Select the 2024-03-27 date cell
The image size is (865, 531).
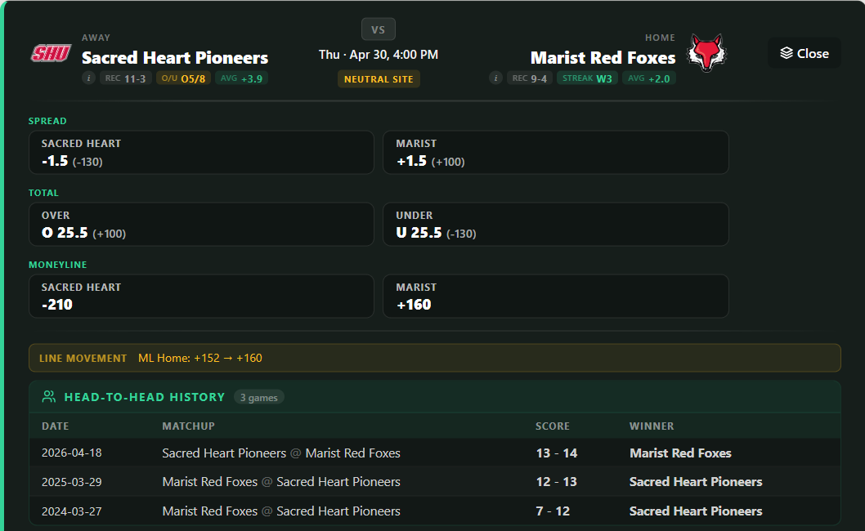tap(72, 511)
